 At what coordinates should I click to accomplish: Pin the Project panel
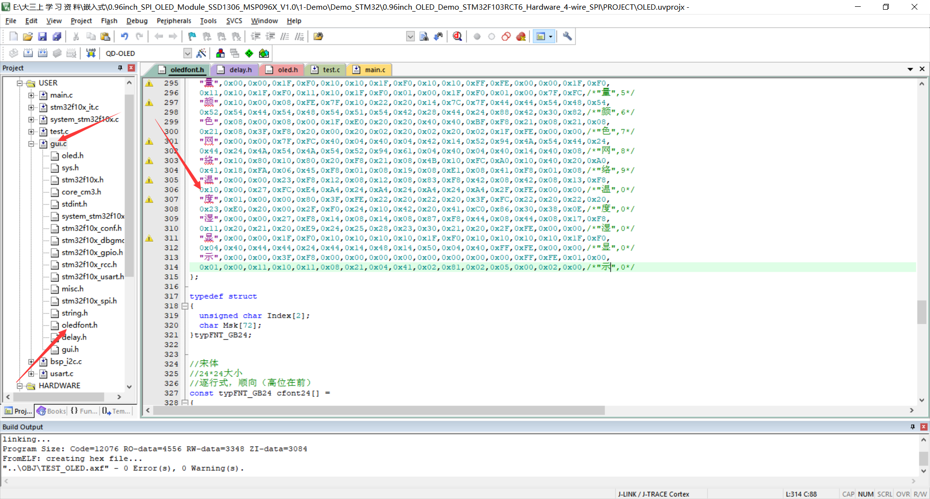[120, 68]
